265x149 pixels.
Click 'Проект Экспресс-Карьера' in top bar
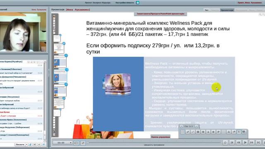[98, 3]
